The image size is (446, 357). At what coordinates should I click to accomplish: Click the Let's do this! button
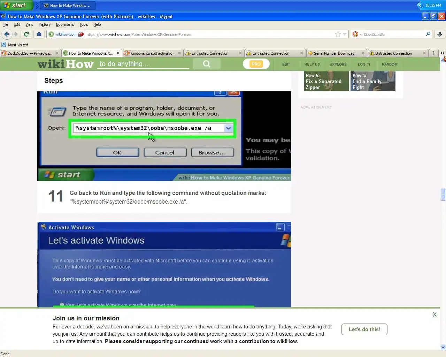pyautogui.click(x=364, y=329)
